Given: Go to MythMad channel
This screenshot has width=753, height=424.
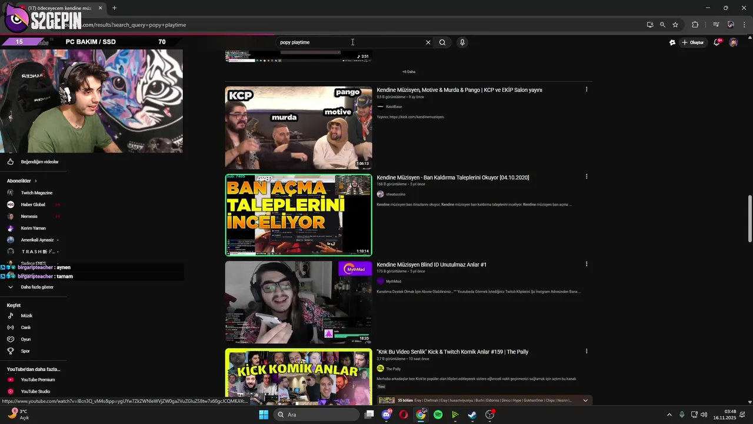Looking at the screenshot, I should [393, 281].
